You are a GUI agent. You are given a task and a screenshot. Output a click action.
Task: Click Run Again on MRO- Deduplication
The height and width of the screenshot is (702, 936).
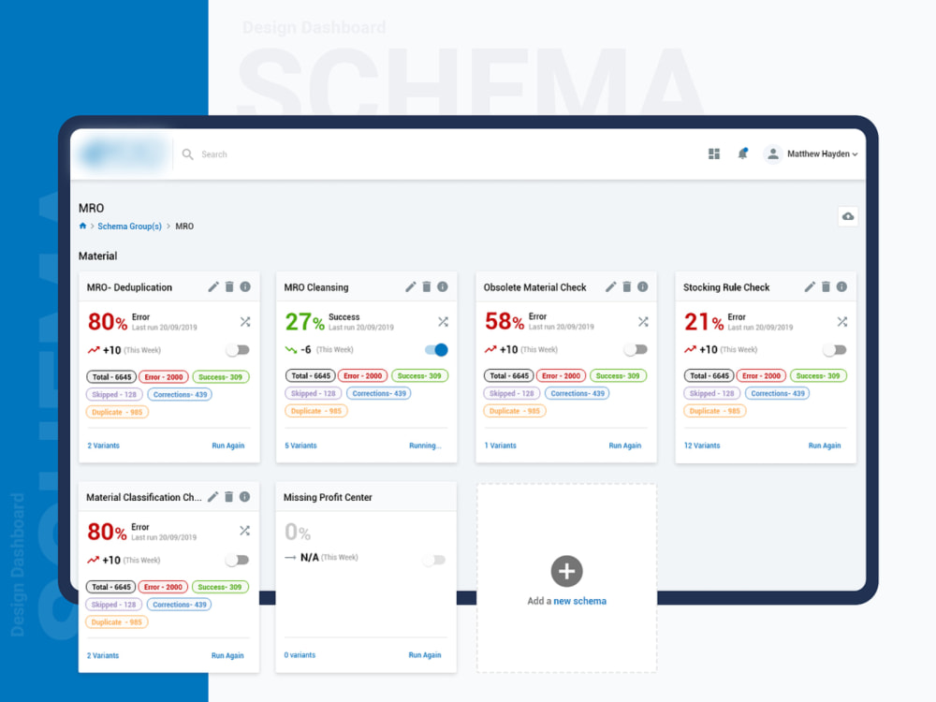click(228, 446)
